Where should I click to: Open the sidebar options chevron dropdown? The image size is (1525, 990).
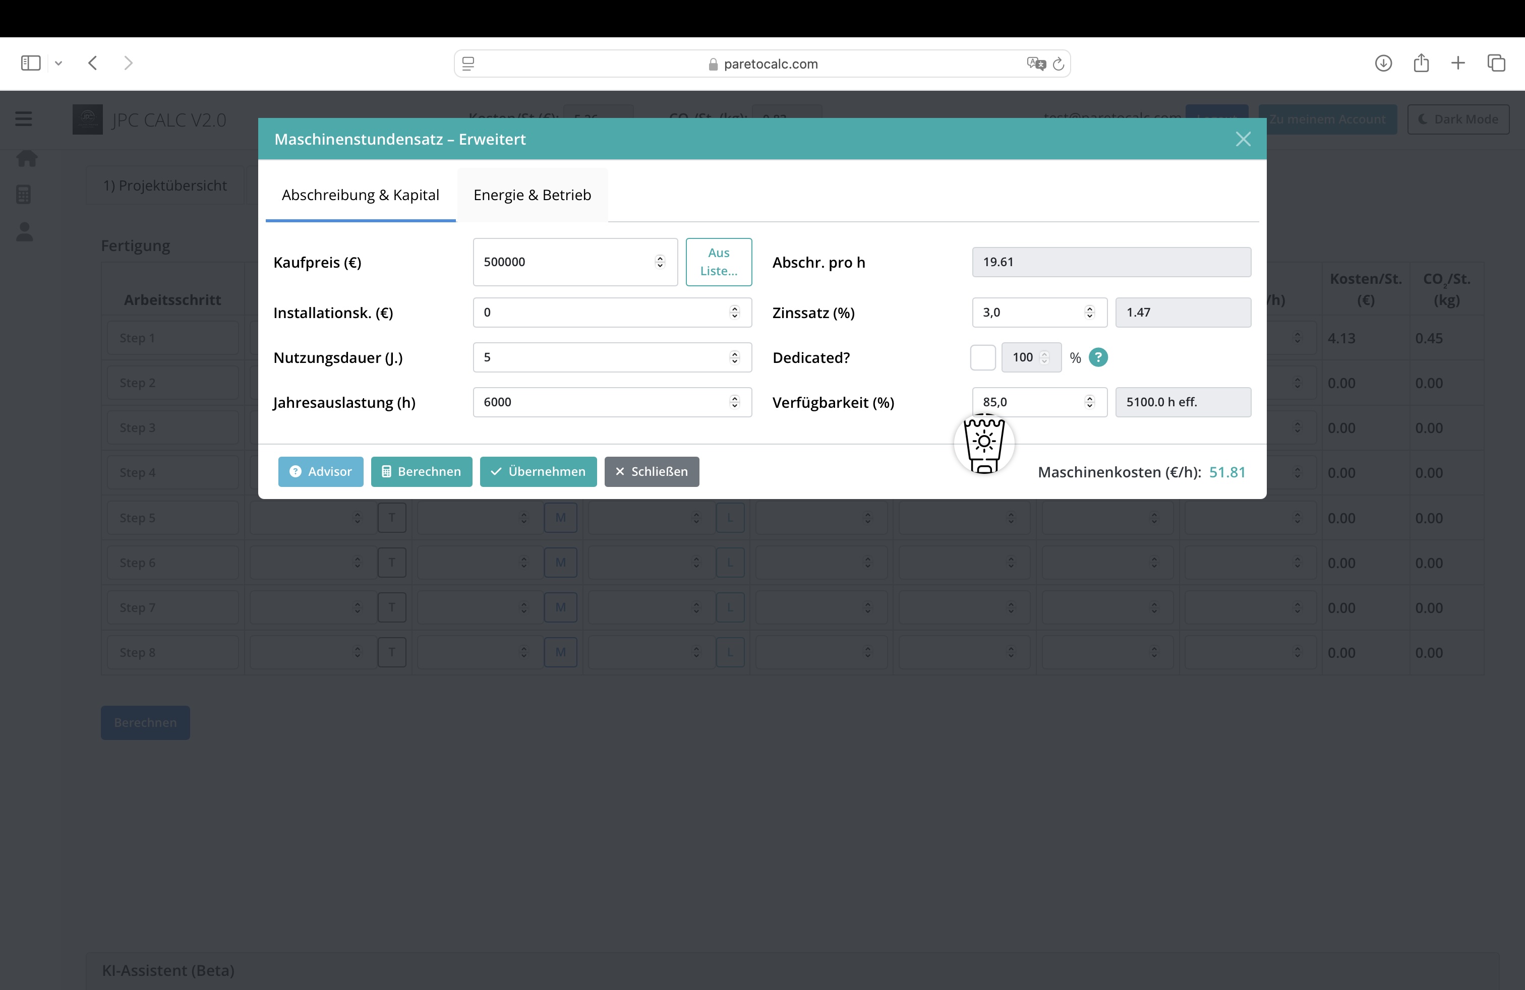(58, 63)
